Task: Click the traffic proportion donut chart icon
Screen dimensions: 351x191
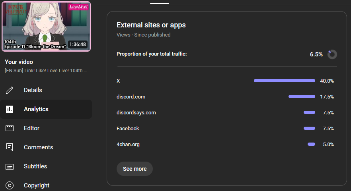Action: [x=332, y=54]
